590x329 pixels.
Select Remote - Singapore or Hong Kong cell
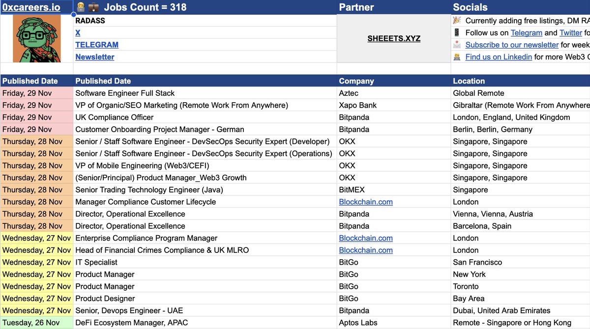521,323
